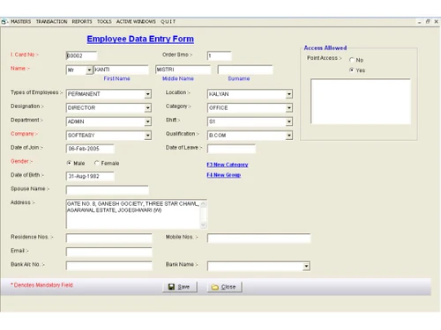The image size is (441, 330).
Task: Select Yes for Point Access
Action: (x=352, y=70)
